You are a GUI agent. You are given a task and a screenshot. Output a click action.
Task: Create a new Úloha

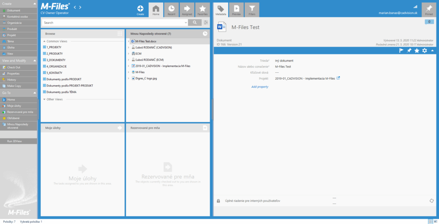click(x=18, y=48)
